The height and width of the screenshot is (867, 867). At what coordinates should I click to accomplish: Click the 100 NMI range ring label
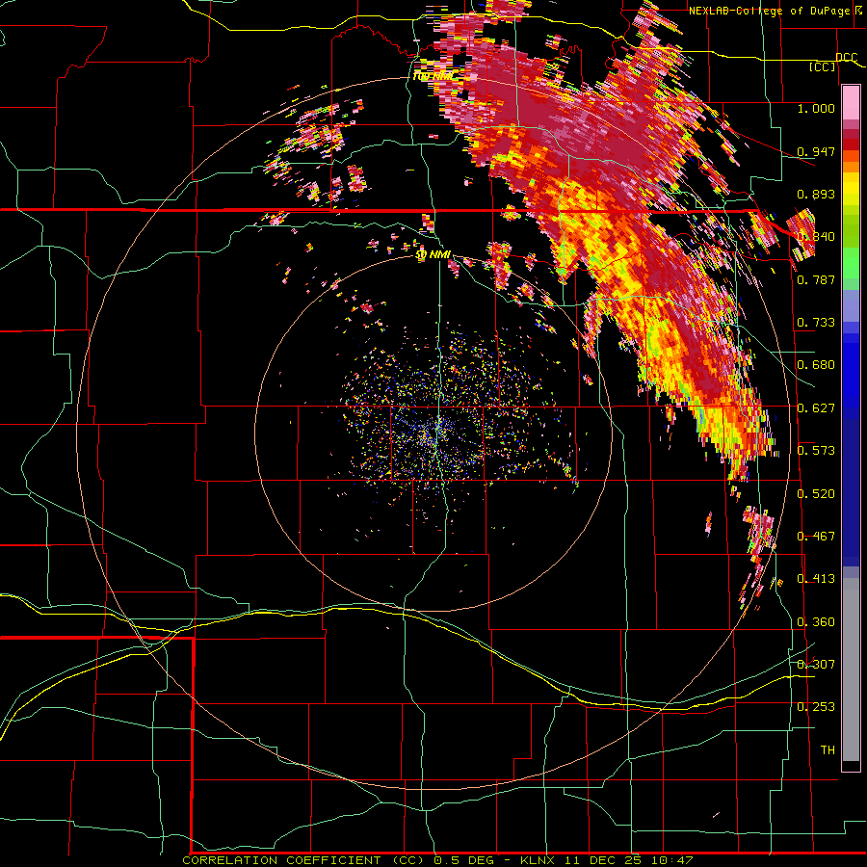433,76
